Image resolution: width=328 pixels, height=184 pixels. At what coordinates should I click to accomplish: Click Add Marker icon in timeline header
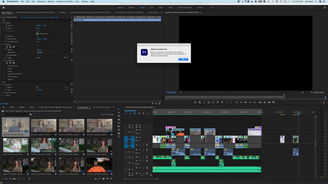coord(139,113)
